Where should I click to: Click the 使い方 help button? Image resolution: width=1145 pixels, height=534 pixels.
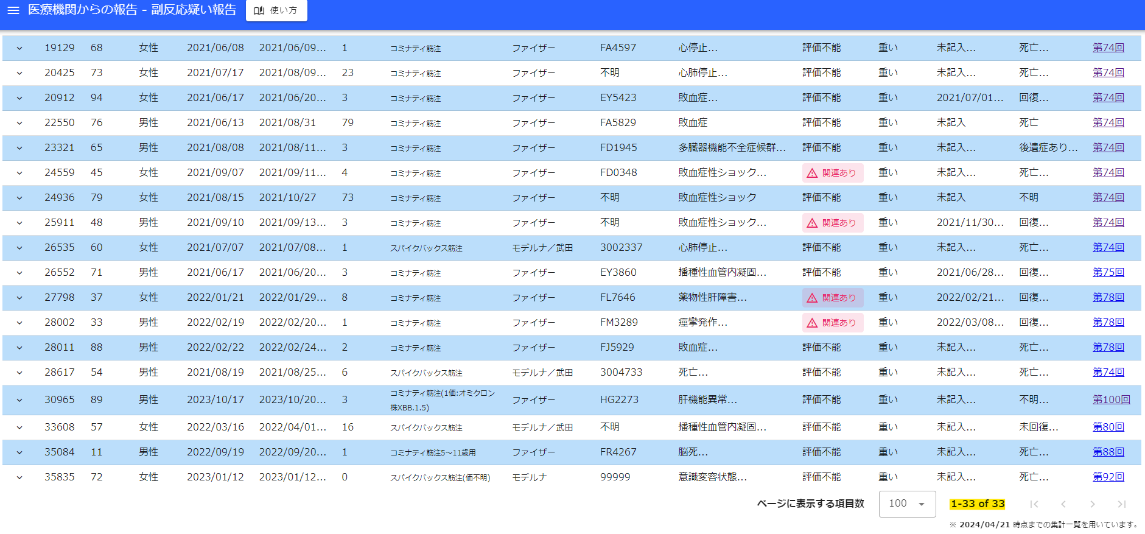276,10
